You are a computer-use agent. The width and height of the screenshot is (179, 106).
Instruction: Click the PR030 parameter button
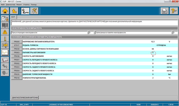click(17, 49)
